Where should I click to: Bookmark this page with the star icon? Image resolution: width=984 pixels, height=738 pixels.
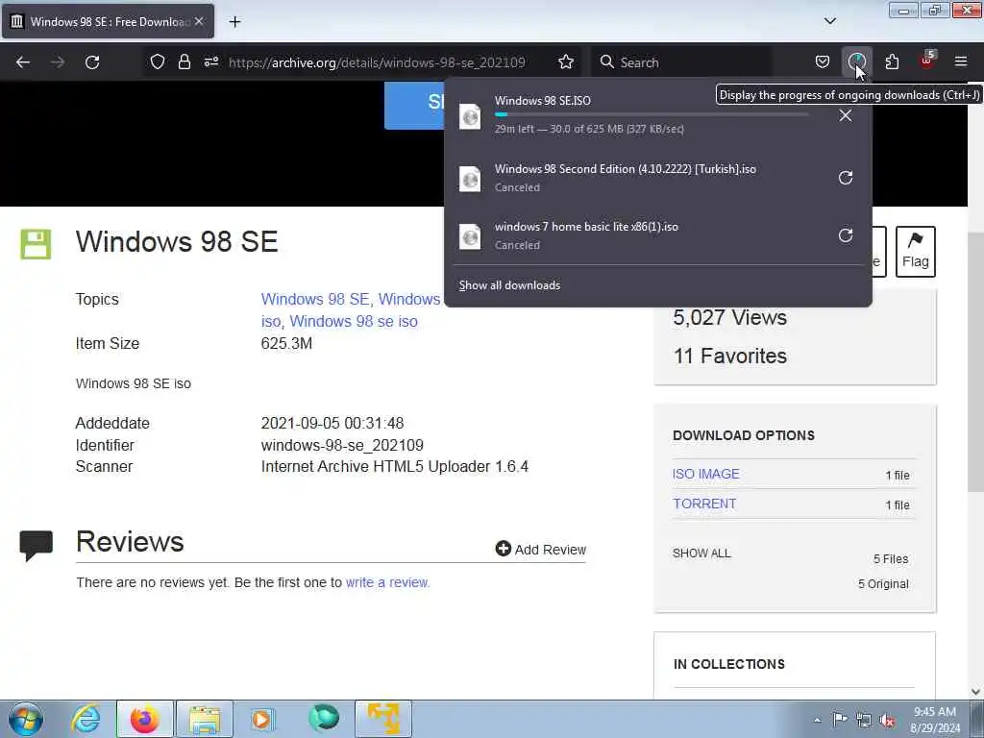pos(566,62)
